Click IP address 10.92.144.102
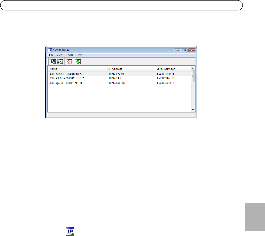The image size is (265, 236). click(117, 83)
